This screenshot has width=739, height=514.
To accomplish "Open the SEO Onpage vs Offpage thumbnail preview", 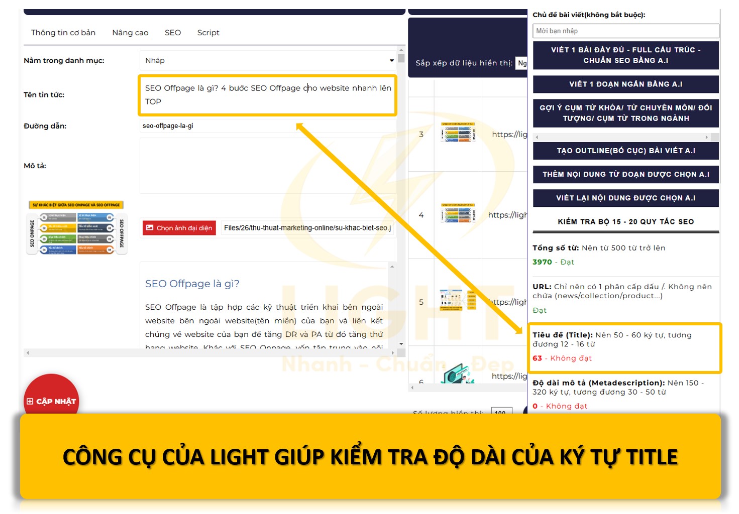I will 76,228.
